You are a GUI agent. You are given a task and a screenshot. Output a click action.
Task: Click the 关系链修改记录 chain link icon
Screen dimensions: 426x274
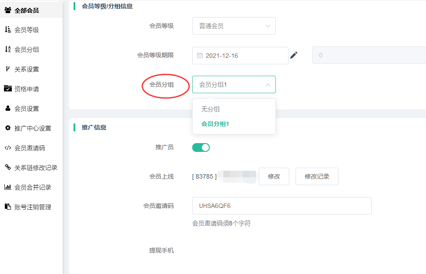[x=8, y=167]
